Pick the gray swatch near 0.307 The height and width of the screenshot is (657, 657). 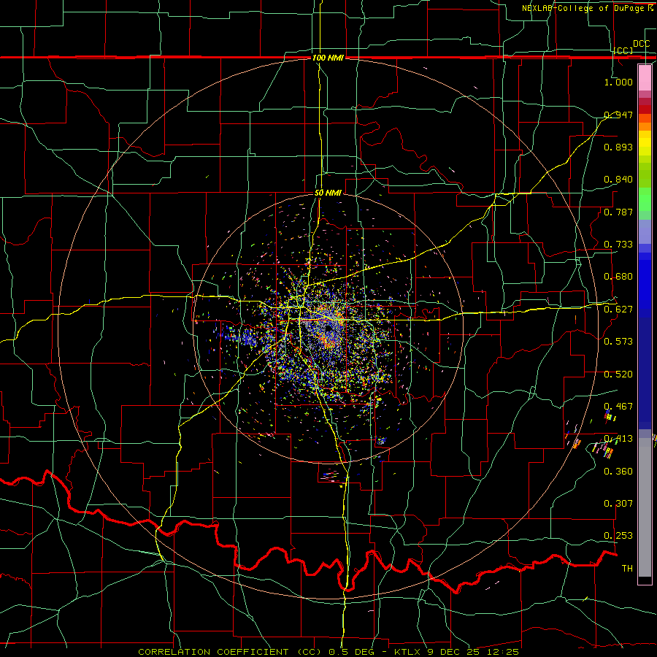pos(645,507)
